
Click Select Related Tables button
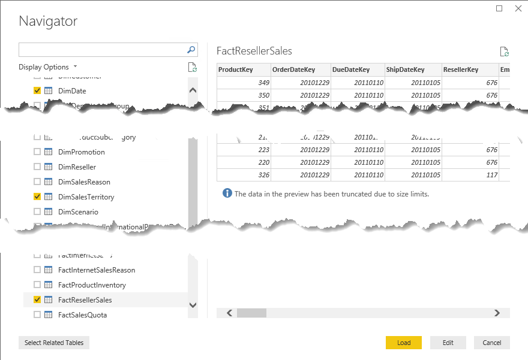[x=54, y=343]
